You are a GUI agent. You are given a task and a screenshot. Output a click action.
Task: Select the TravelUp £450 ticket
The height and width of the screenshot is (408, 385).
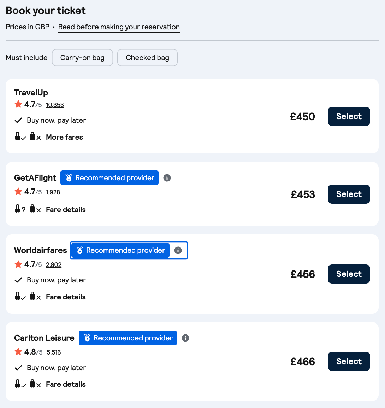[x=349, y=116]
